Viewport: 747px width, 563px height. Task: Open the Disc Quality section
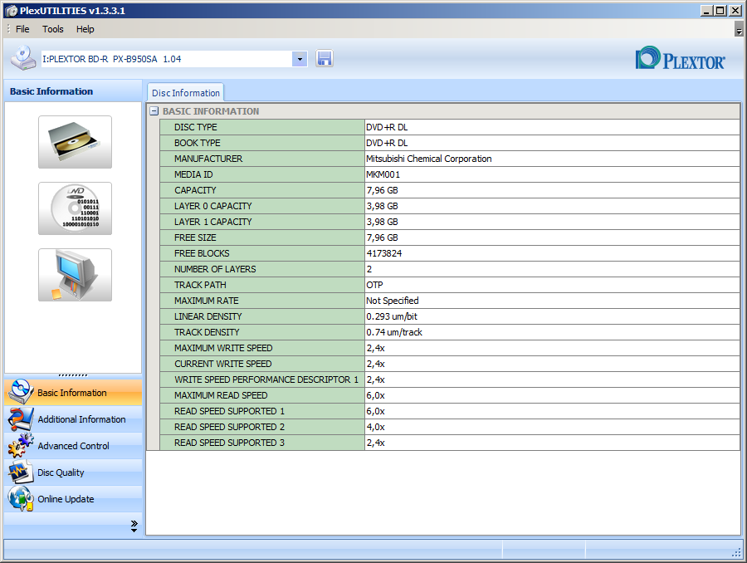(x=73, y=472)
